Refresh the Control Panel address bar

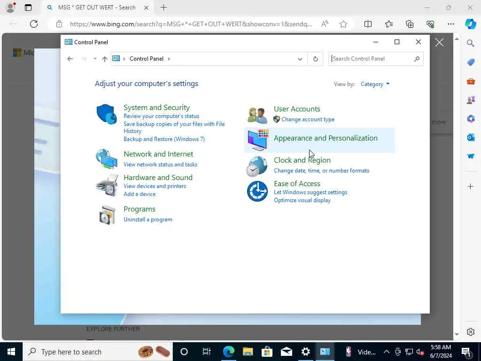(x=315, y=59)
